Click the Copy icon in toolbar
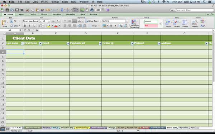This screenshot has height=134, width=215. pos(33,10)
